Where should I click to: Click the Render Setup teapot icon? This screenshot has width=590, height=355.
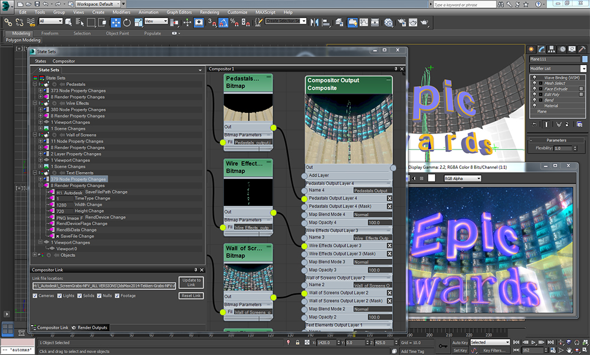click(402, 22)
